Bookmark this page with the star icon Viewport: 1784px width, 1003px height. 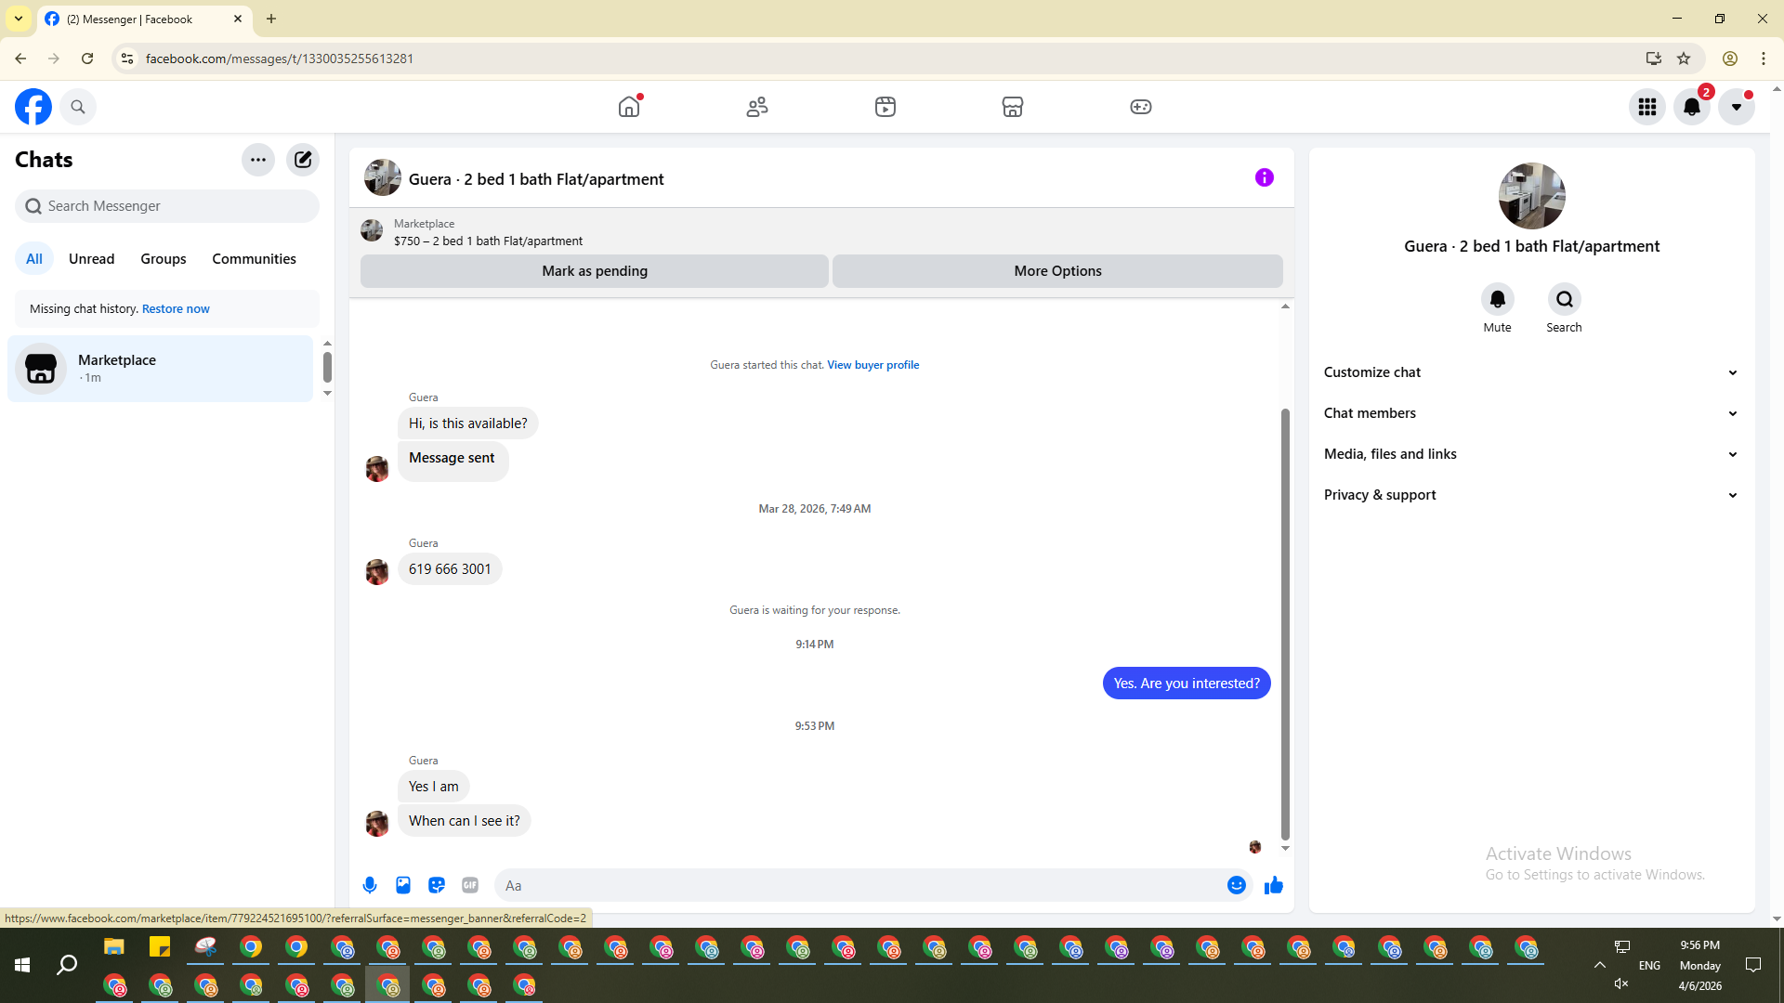click(x=1684, y=59)
